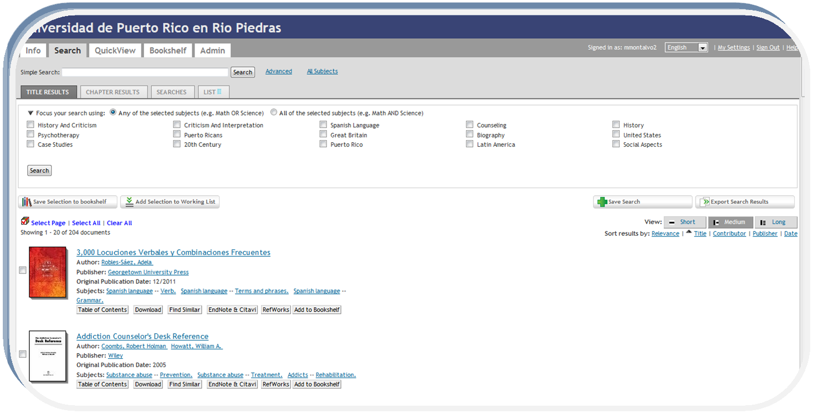Click the Add Selection to Working List icon
This screenshot has width=813, height=414.
point(129,202)
